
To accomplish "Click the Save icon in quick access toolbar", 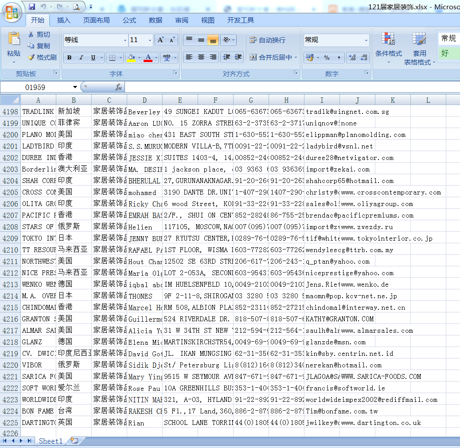I will 32,7.
